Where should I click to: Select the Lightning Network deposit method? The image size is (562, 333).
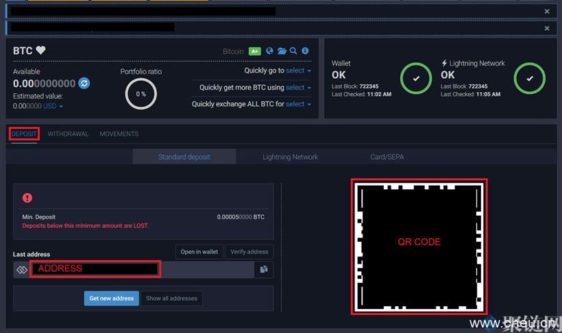[290, 157]
